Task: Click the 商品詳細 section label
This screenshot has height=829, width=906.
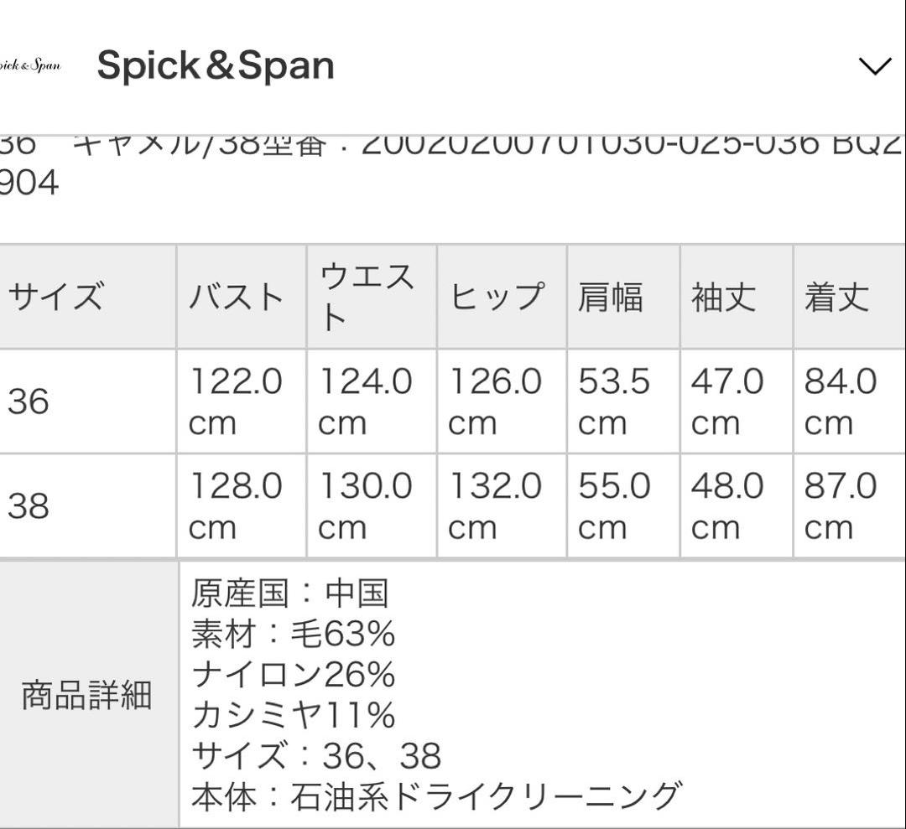Action: 85,694
